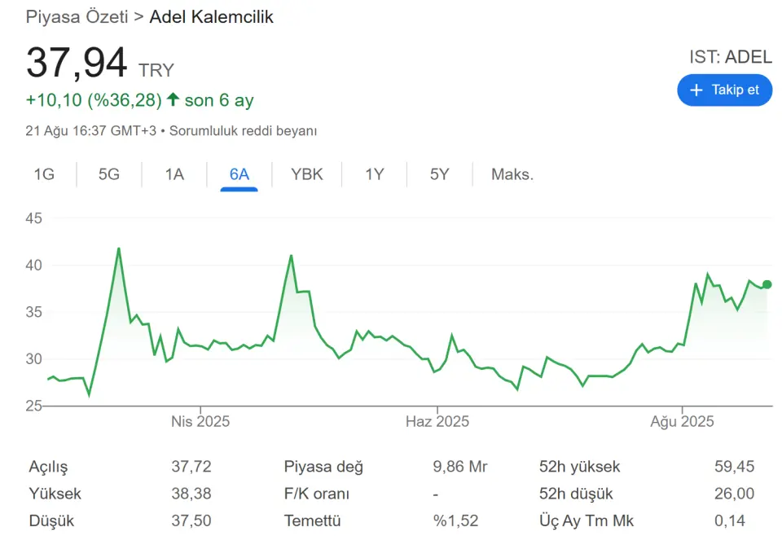The height and width of the screenshot is (536, 782).
Task: Switch to the 1Y chart tab
Action: pyautogui.click(x=375, y=174)
